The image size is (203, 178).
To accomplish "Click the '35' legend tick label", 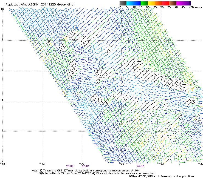I will [169, 7].
